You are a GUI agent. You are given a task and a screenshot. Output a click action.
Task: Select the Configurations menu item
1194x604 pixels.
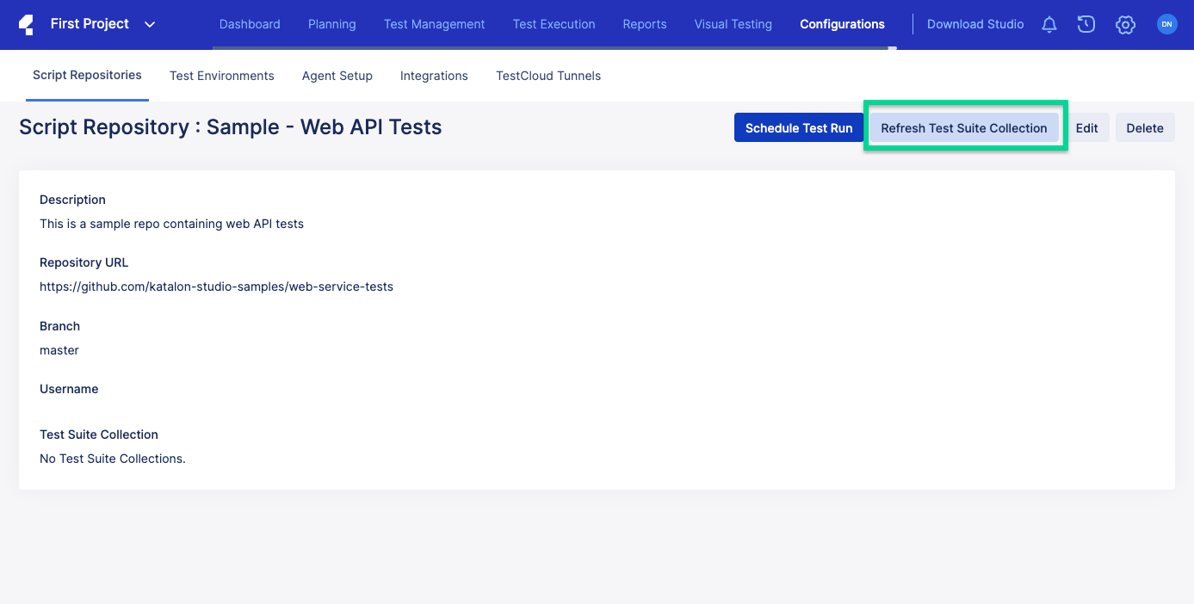point(842,24)
